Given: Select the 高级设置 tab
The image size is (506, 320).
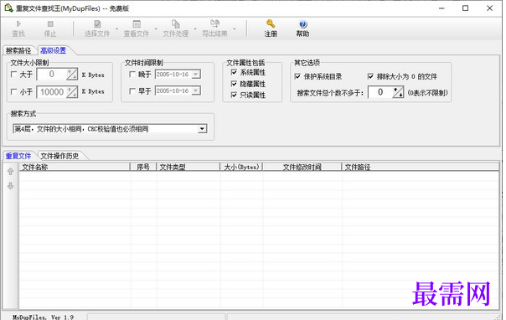Looking at the screenshot, I should point(54,50).
